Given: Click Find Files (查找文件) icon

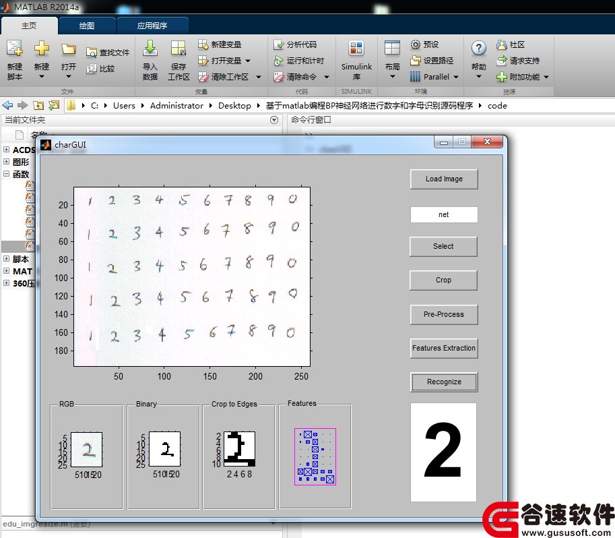Looking at the screenshot, I should click(92, 52).
